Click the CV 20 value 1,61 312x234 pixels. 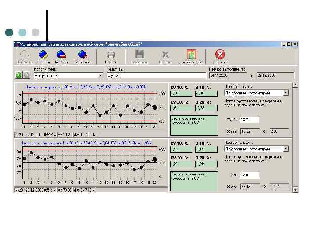coord(182,108)
